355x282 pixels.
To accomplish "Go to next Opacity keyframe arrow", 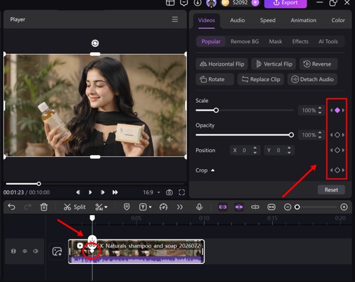I will point(343,135).
